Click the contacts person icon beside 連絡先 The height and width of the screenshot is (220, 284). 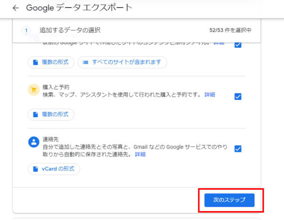pos(33,142)
